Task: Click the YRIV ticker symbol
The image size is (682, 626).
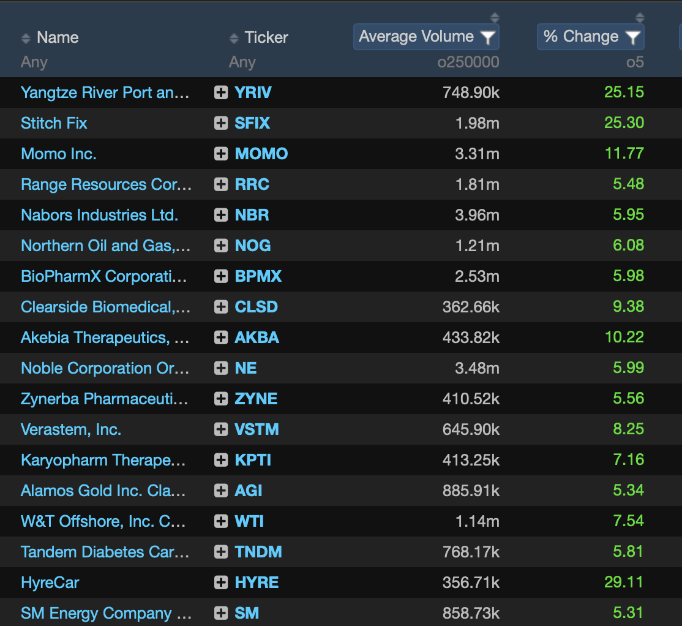Action: (253, 92)
